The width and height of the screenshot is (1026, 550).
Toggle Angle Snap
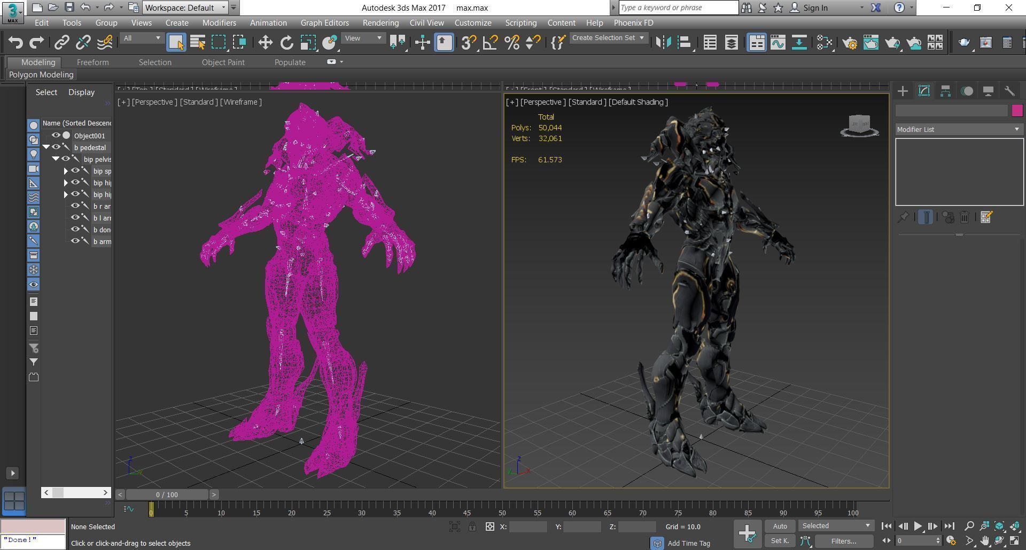(x=490, y=42)
